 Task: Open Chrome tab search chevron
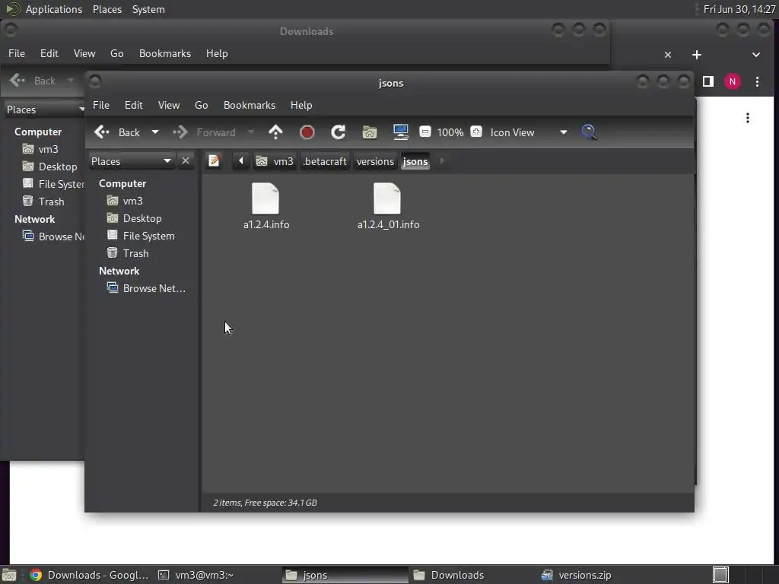755,55
